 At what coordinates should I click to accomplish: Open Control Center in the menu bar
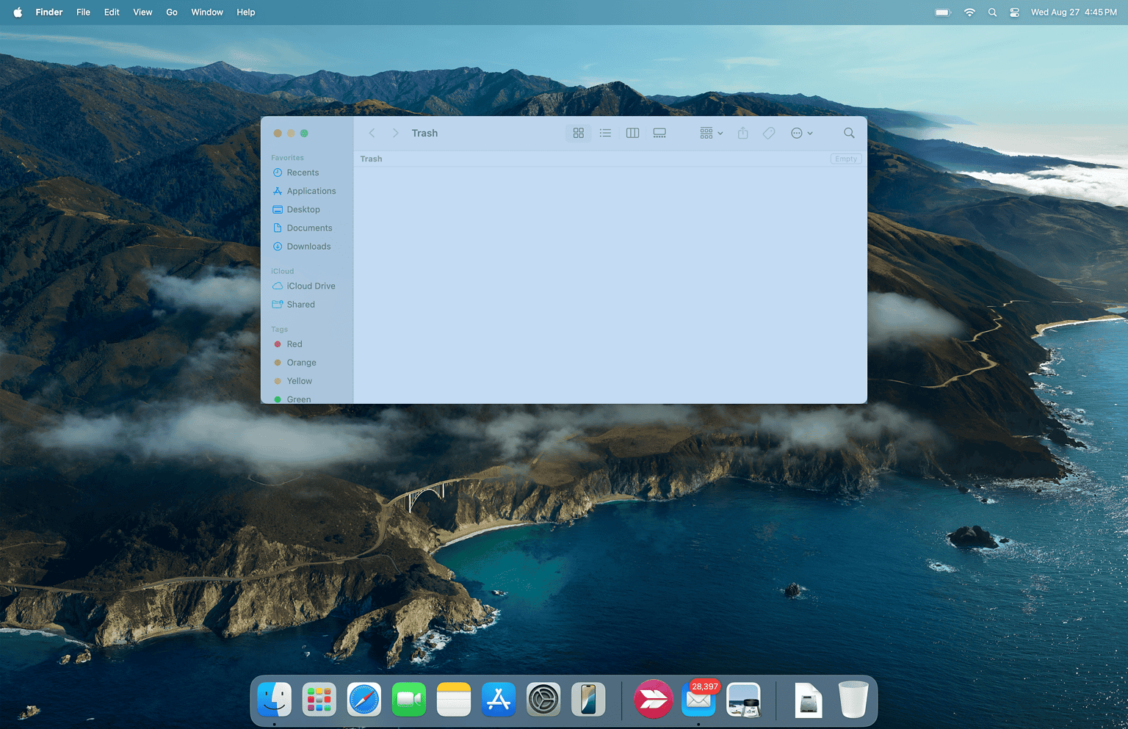[1014, 12]
